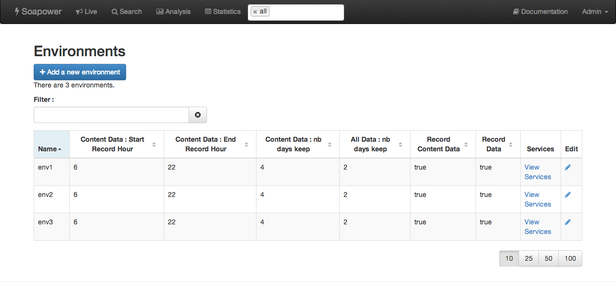Select the env2 name cell

coord(51,199)
